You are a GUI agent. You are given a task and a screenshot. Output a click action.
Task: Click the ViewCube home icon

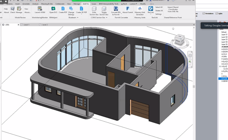coord(173,29)
